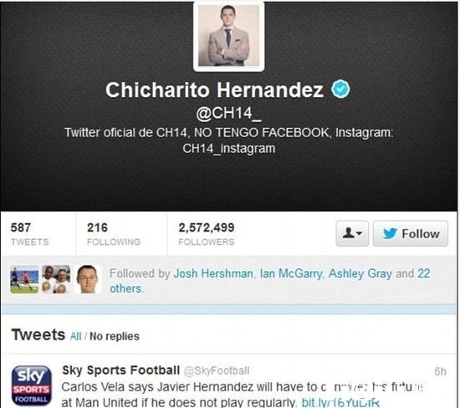Open the football match follower avatar
The height and width of the screenshot is (408, 460).
click(x=24, y=279)
